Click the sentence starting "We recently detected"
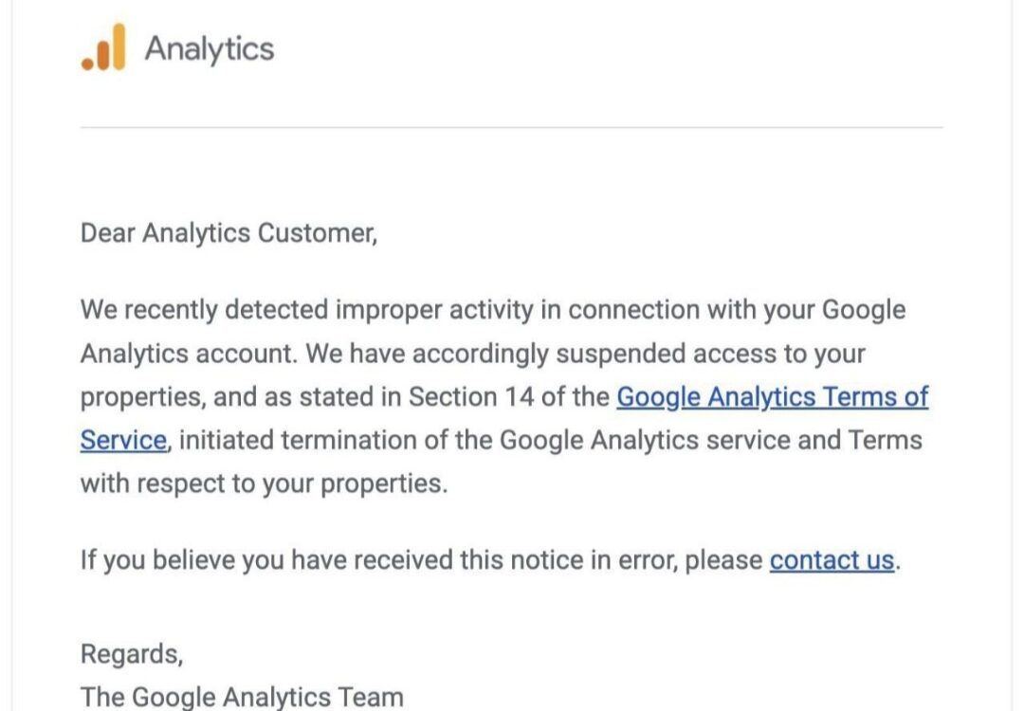This screenshot has height=711, width=1024. tap(493, 309)
